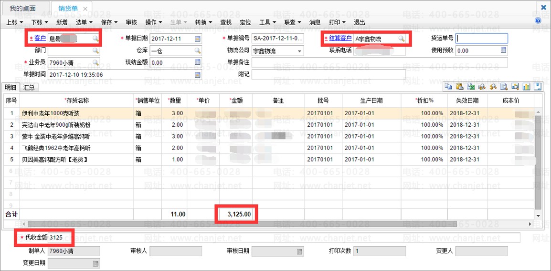551x271 pixels.
Task: Click 新增 in the toolbar
Action: click(62, 22)
